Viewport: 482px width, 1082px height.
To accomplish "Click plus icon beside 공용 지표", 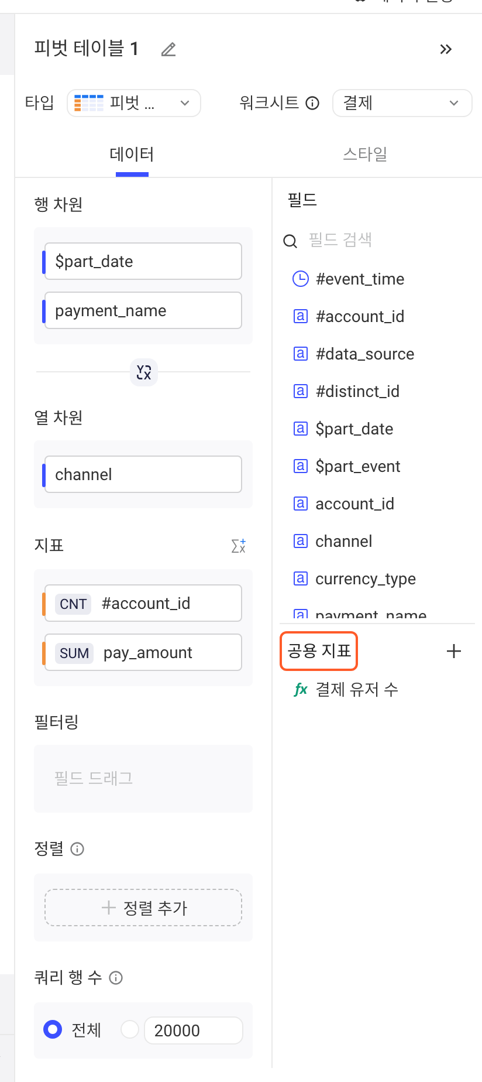I will coord(454,651).
